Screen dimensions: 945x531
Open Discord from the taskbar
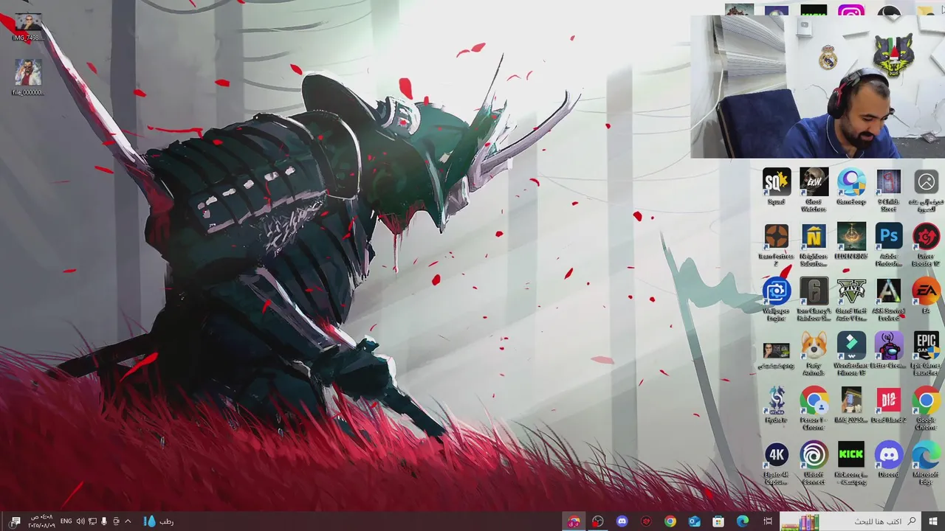(622, 521)
